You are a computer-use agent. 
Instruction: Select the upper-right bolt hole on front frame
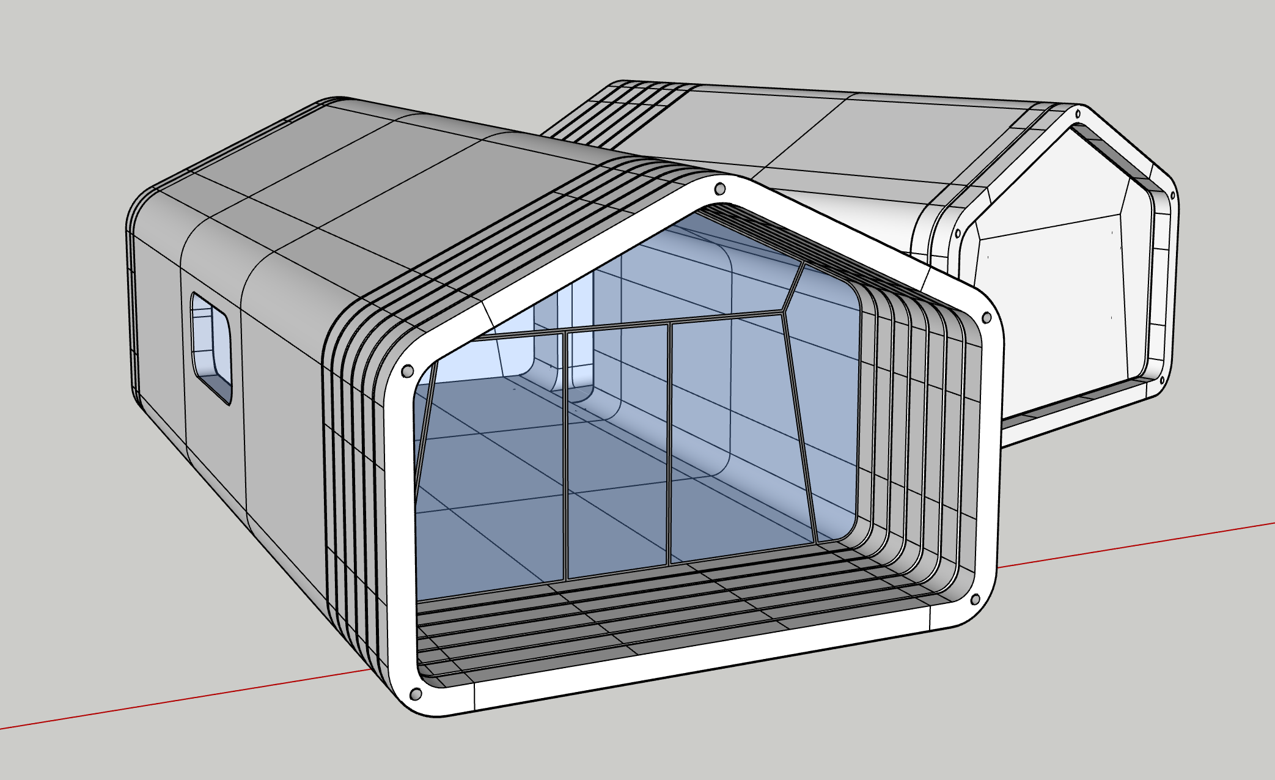(x=986, y=318)
